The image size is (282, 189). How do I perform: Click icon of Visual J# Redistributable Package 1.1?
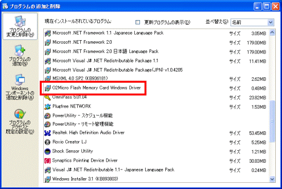pos(47,61)
